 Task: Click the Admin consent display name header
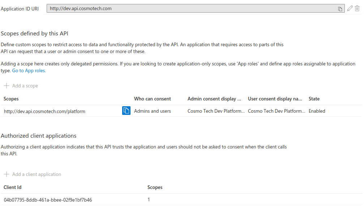pos(214,99)
